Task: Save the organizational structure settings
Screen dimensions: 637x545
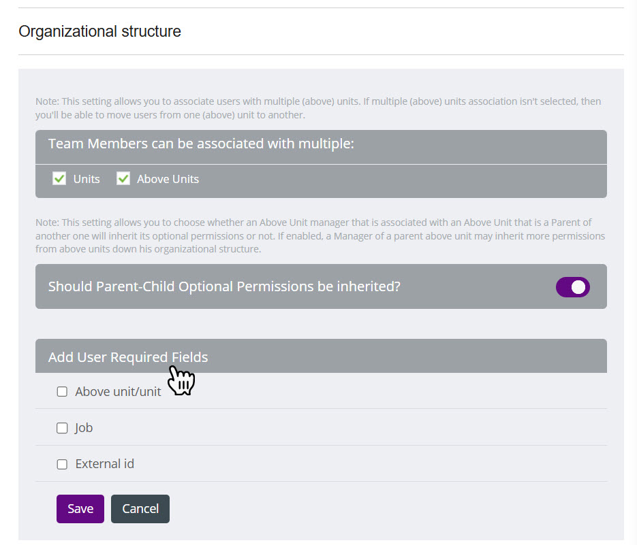Action: [80, 509]
